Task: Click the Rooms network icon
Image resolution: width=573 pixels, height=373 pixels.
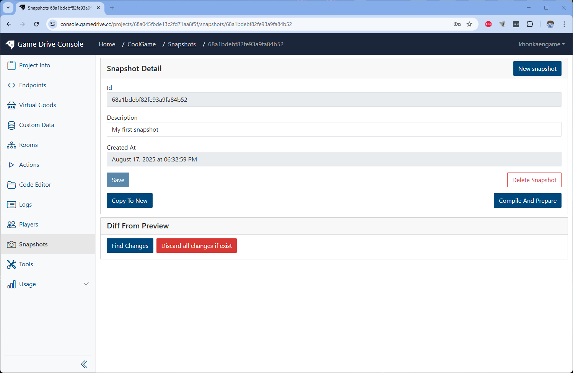Action: pyautogui.click(x=11, y=145)
